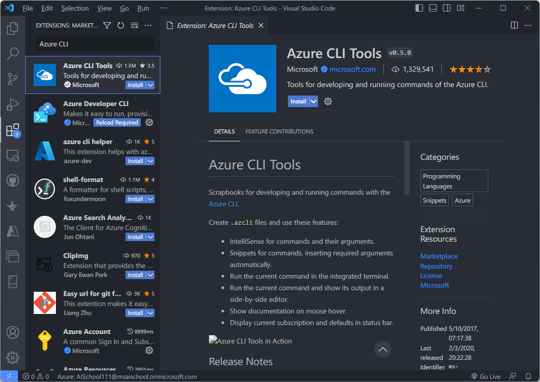Viewport: 540px width, 382px height.
Task: Start Go Live server from status bar
Action: (486, 377)
